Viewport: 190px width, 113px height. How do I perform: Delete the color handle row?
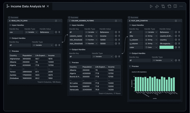pyautogui.click(x=179, y=47)
